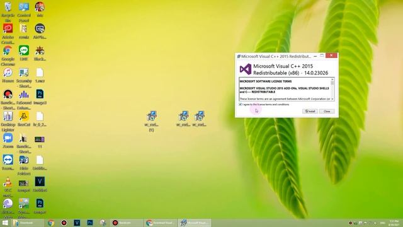The width and height of the screenshot is (403, 227).
Task: Click the license text scrollbar up arrow
Action: [332, 79]
